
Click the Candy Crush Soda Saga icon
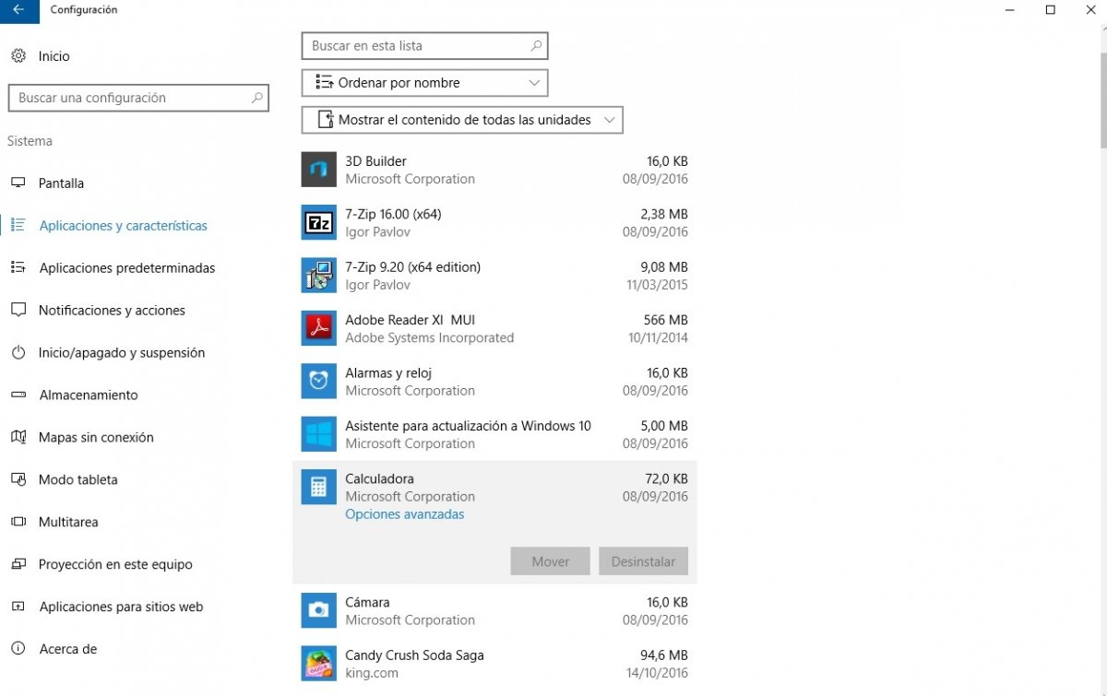[319, 664]
